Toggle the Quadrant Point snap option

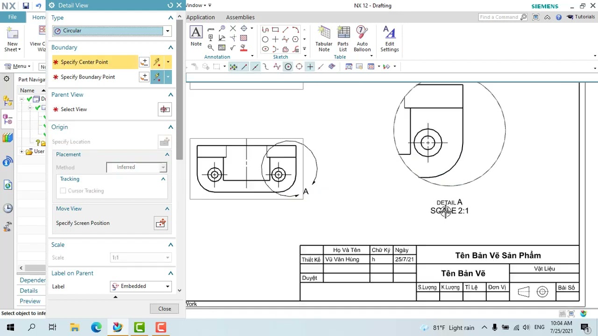point(299,67)
